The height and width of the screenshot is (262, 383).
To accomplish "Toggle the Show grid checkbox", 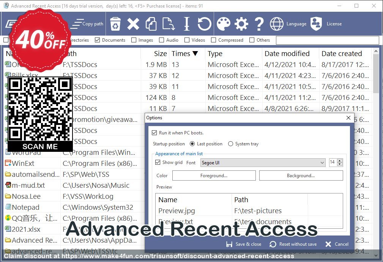I will point(158,162).
